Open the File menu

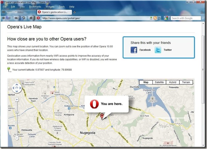(4, 7)
